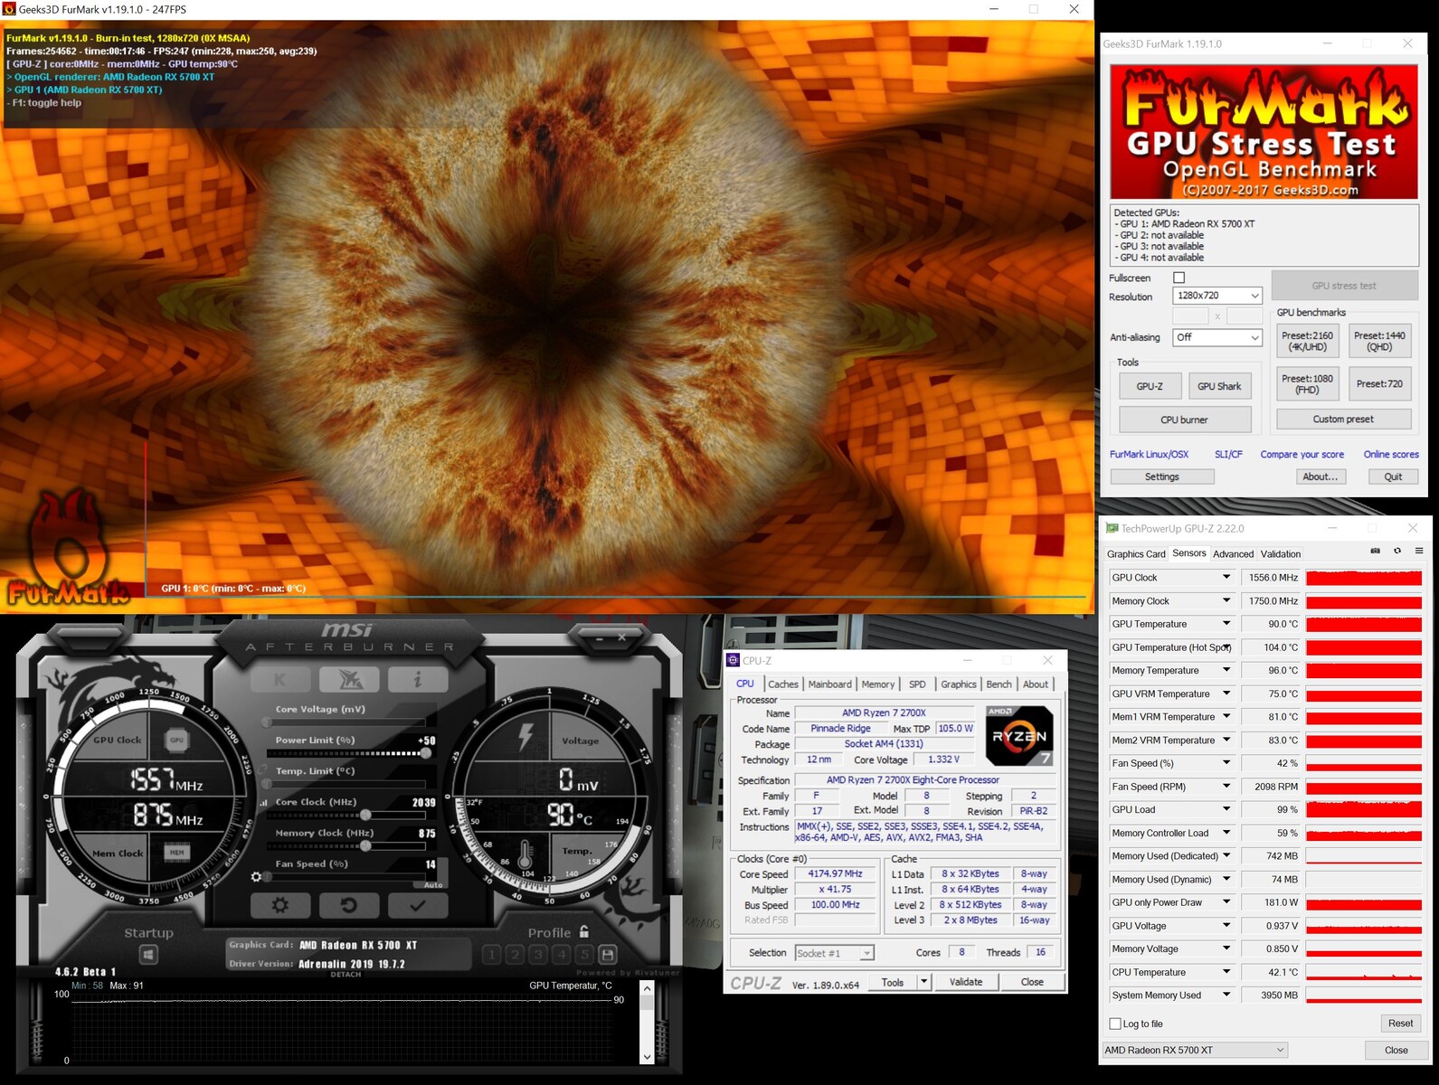
Task: Enable the FurMark Fullscreen checkbox
Action: click(x=1179, y=278)
